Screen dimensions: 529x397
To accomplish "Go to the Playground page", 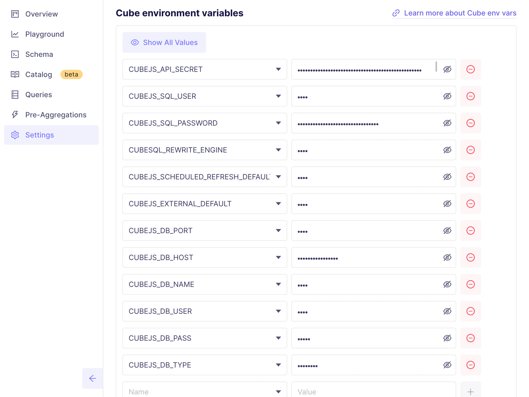I will 44,34.
